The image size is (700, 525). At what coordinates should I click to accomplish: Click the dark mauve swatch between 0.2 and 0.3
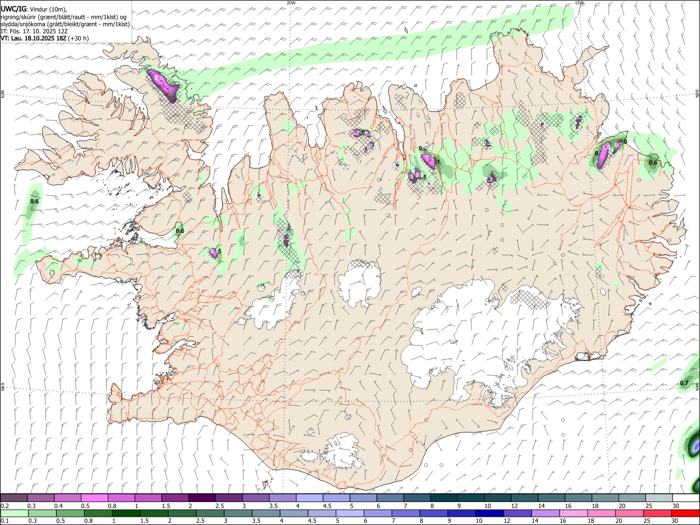pos(14,498)
